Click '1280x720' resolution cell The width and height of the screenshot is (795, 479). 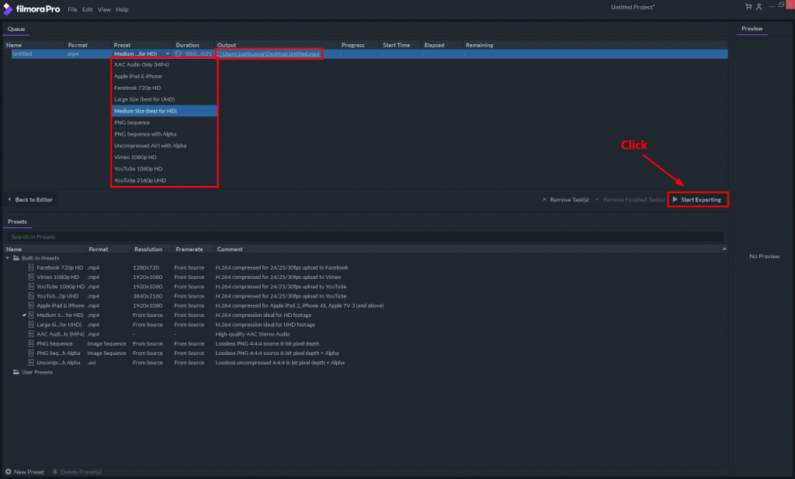click(x=146, y=268)
